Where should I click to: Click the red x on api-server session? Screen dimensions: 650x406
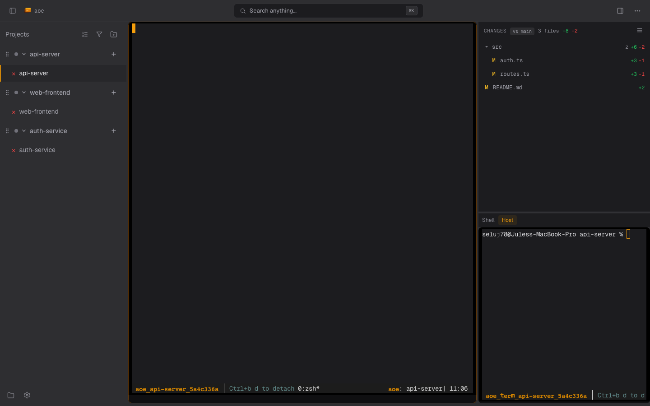click(14, 74)
